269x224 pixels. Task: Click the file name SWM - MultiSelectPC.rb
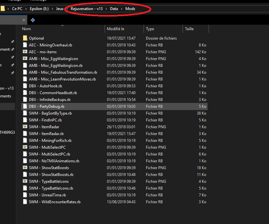click(49, 154)
